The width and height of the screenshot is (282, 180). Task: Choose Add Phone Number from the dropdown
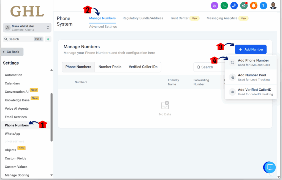tap(251, 62)
